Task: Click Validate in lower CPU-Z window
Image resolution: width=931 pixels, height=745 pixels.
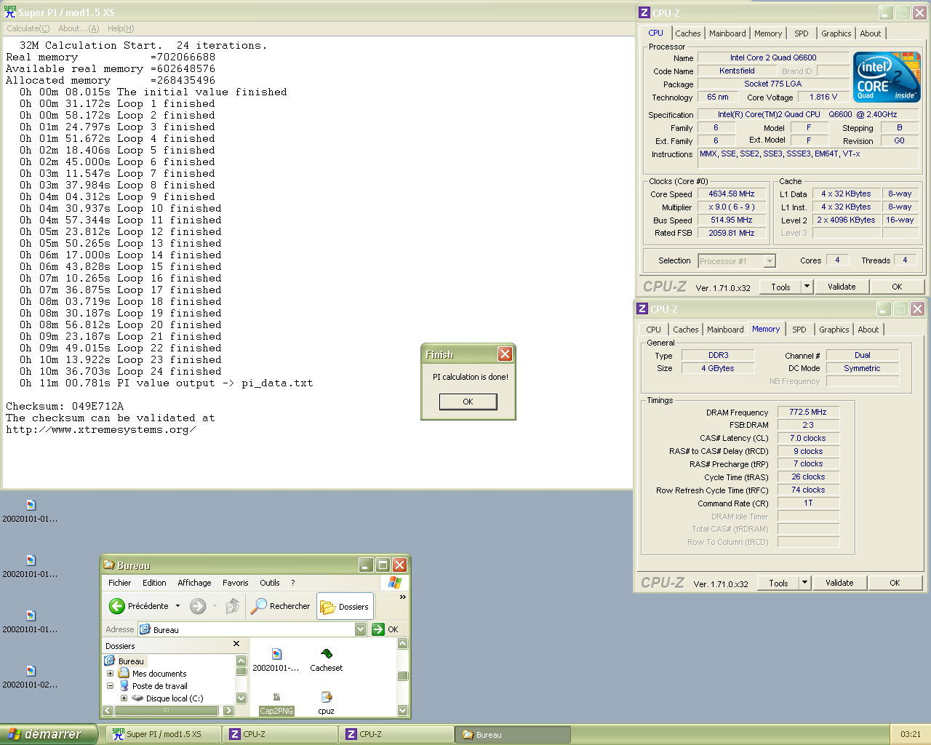Action: click(x=839, y=583)
